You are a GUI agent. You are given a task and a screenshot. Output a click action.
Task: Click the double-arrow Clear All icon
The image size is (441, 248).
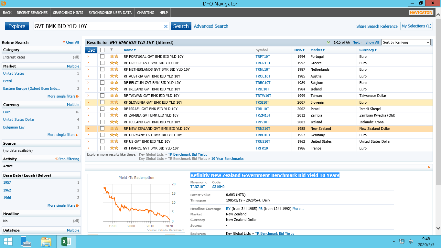point(64,42)
